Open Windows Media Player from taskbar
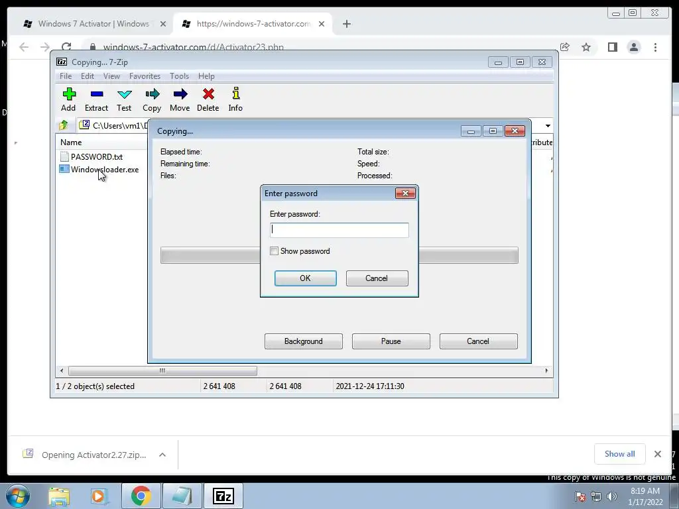 coord(98,496)
